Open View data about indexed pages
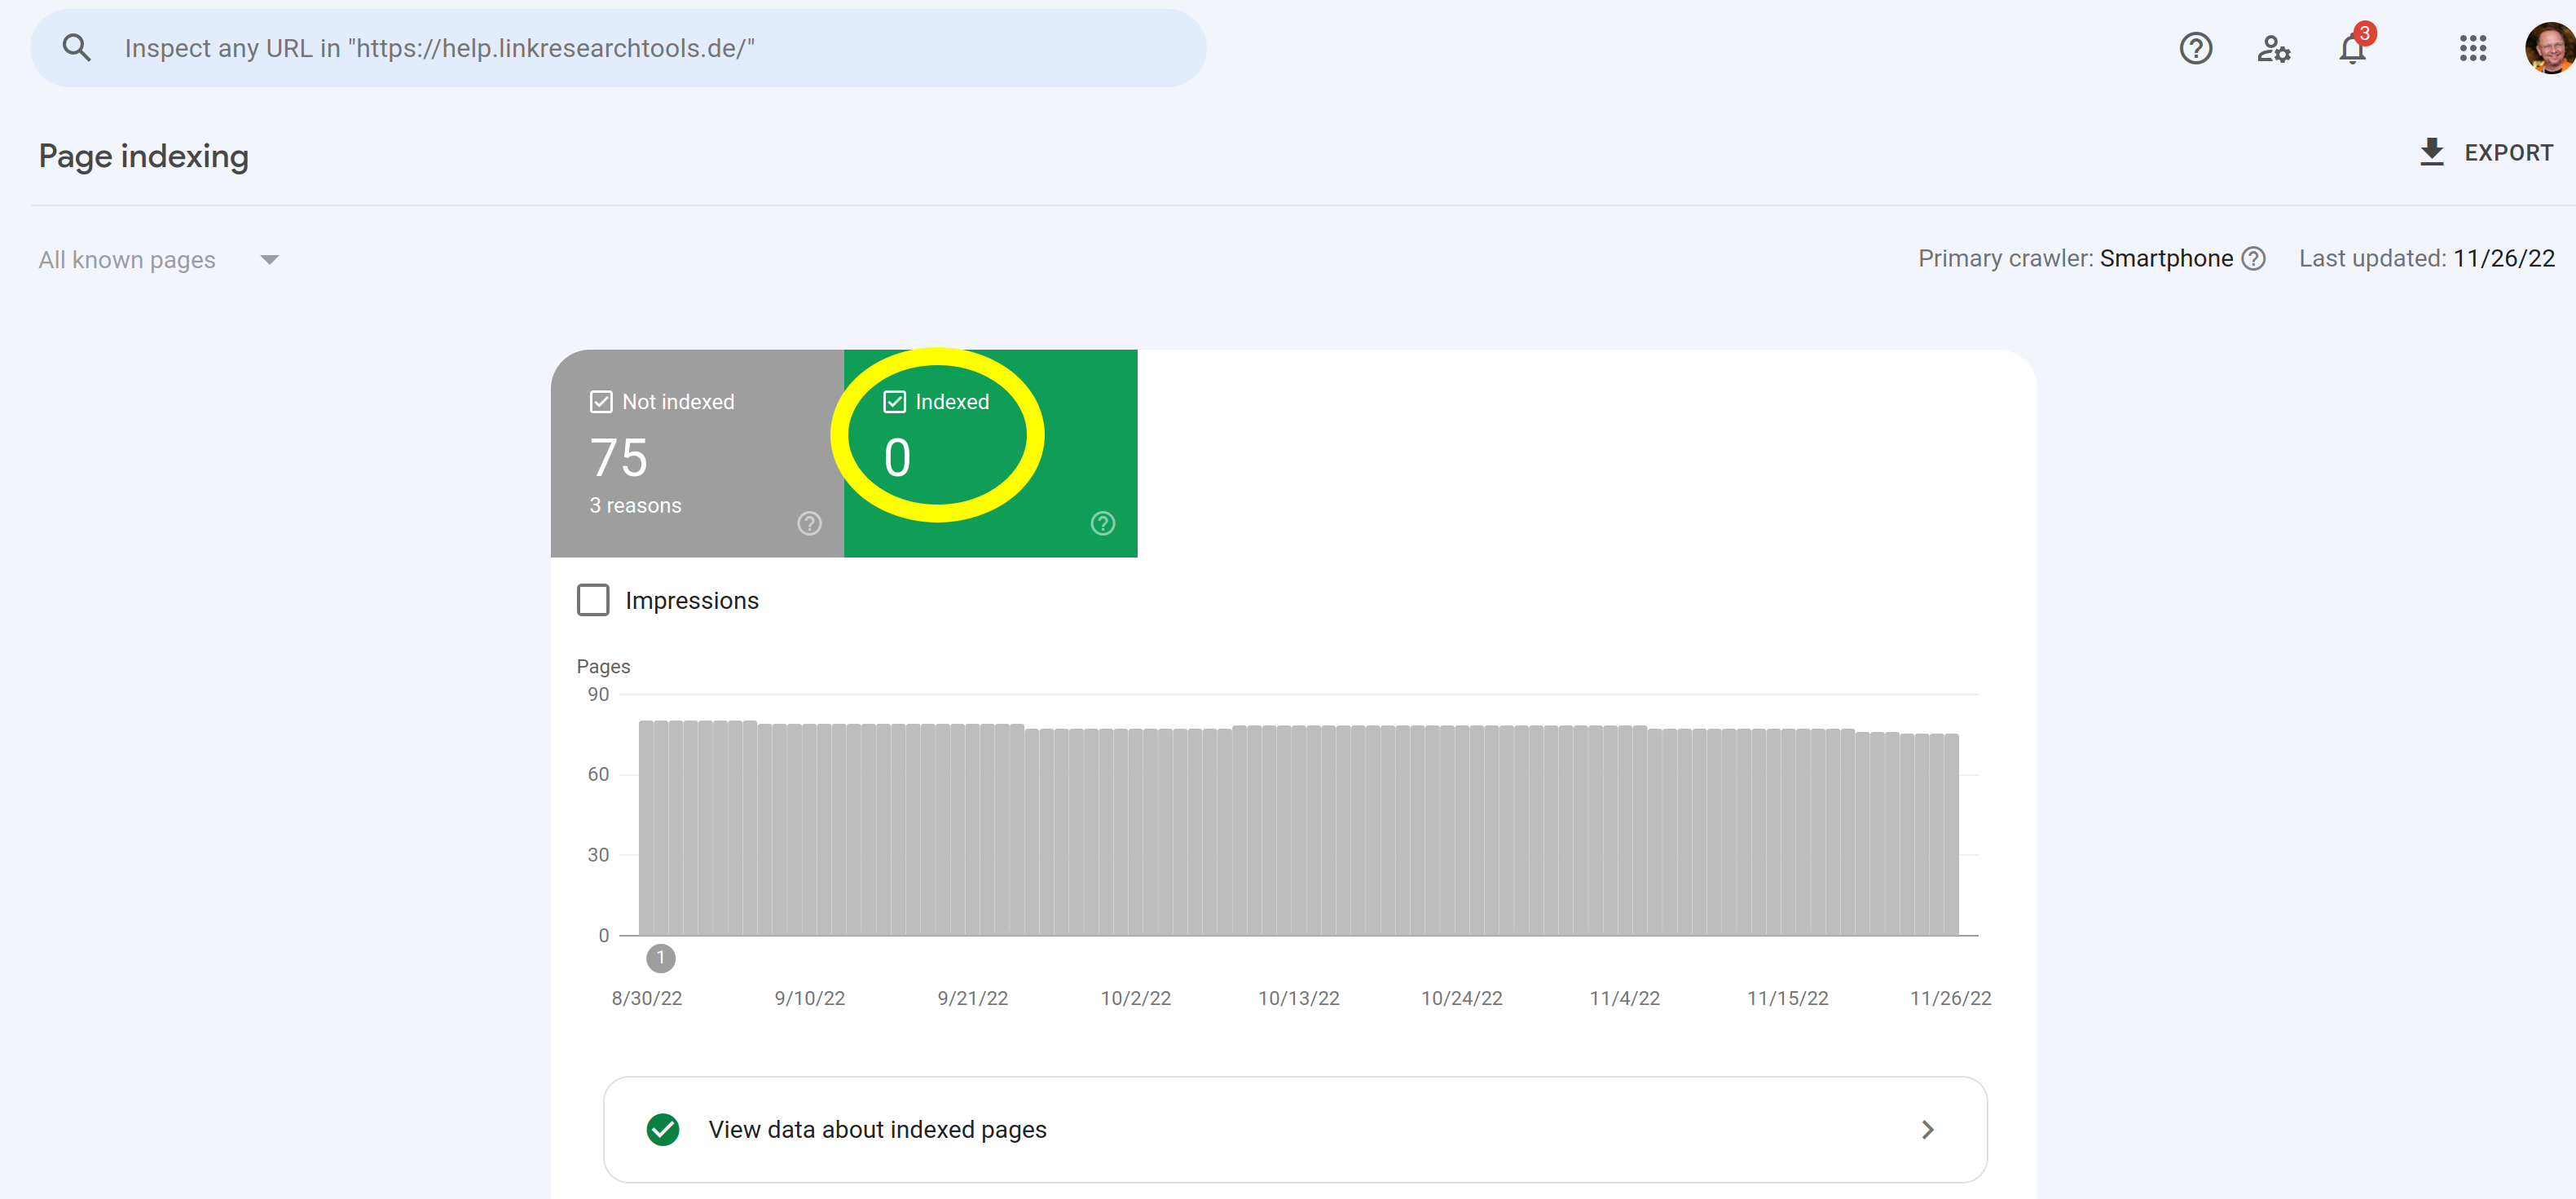2576x1199 pixels. pyautogui.click(x=1295, y=1130)
